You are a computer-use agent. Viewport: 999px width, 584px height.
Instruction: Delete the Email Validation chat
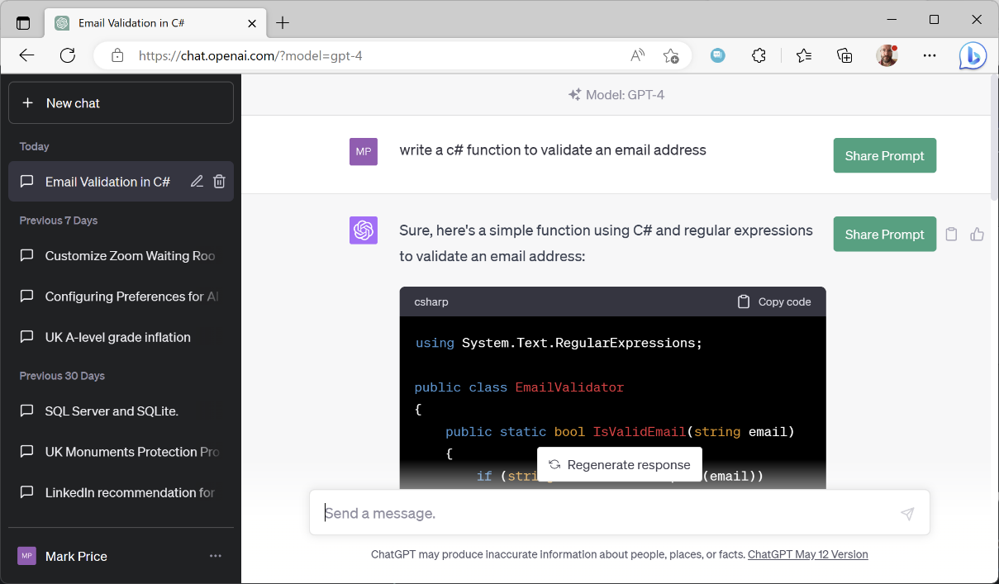coord(219,182)
